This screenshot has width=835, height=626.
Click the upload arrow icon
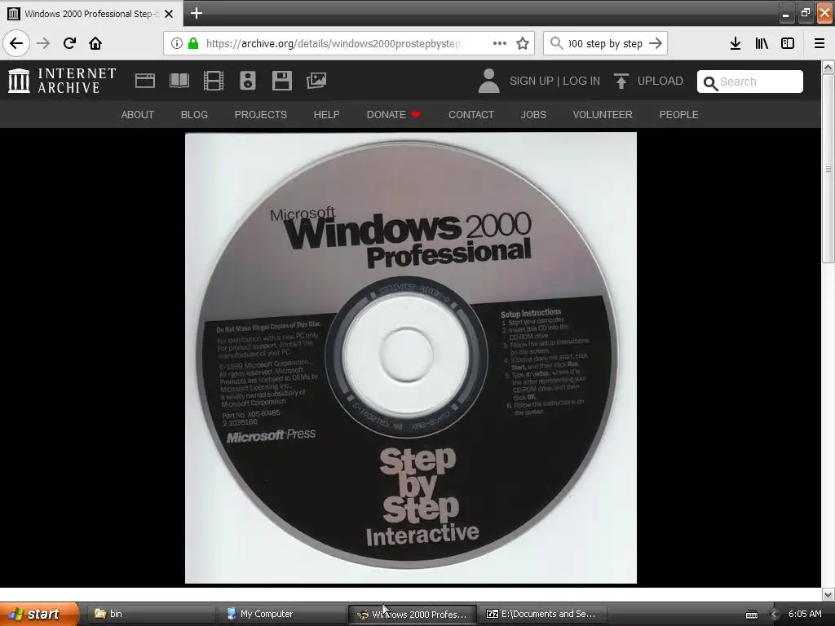coord(621,81)
